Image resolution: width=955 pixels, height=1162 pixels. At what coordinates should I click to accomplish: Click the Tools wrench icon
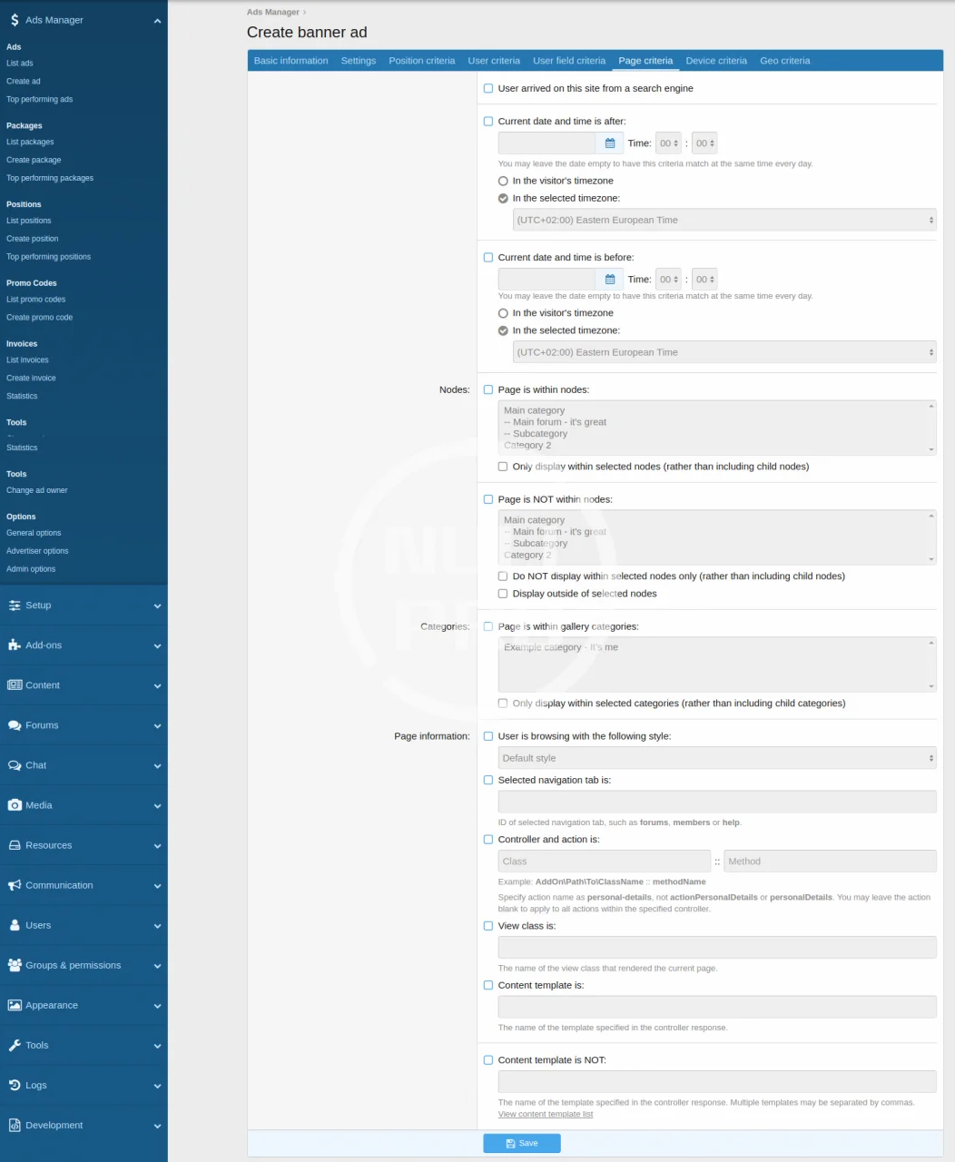(x=15, y=1045)
